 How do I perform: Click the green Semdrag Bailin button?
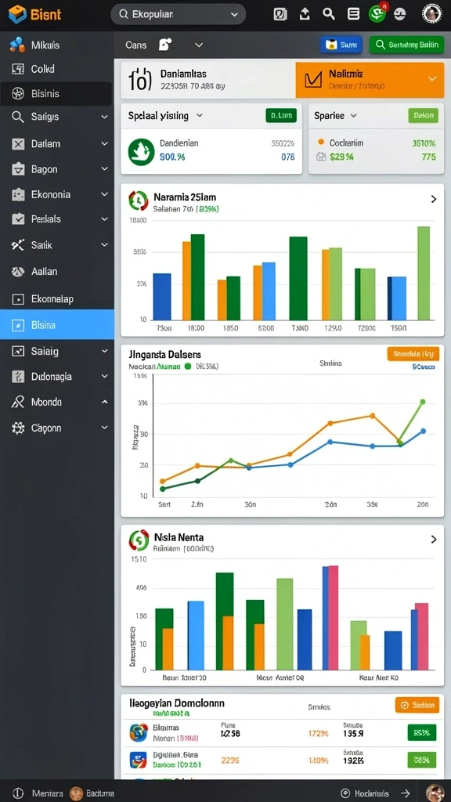pos(405,45)
